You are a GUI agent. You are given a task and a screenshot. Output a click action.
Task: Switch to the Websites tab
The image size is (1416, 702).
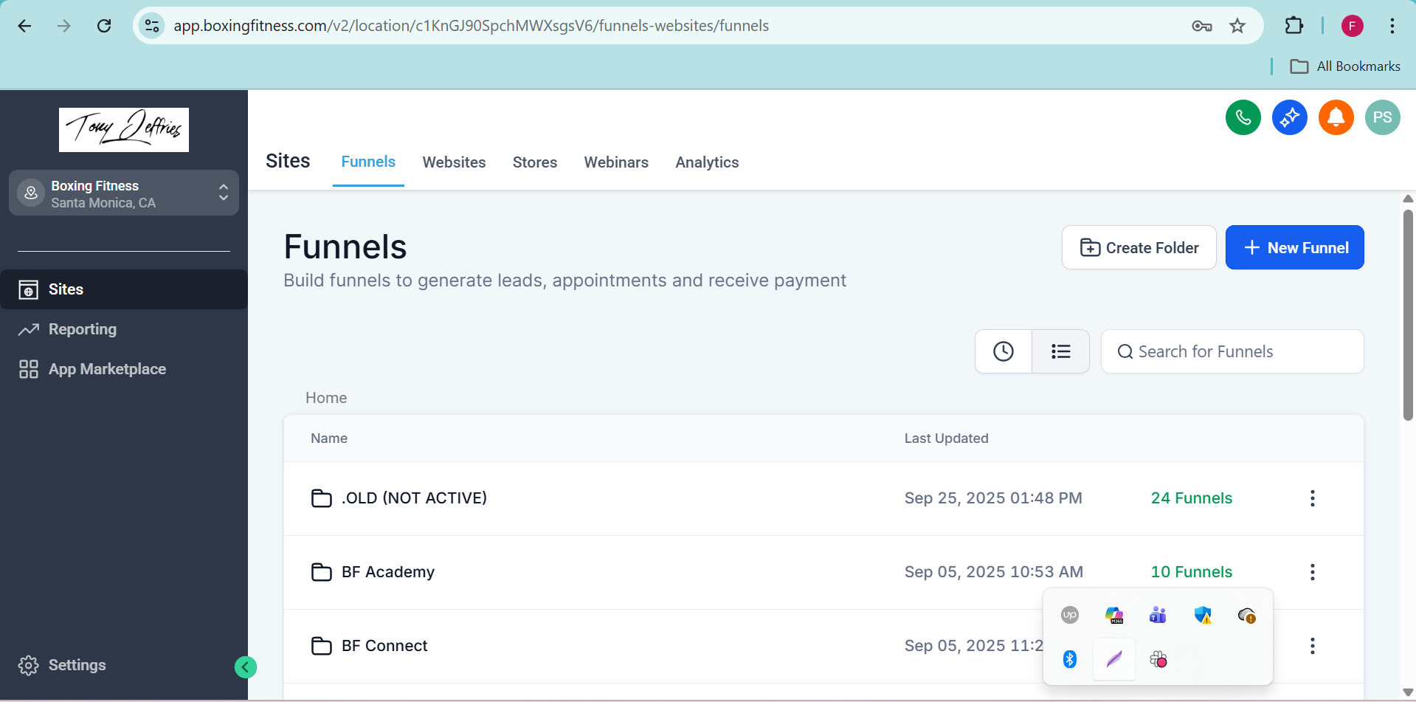pos(454,162)
